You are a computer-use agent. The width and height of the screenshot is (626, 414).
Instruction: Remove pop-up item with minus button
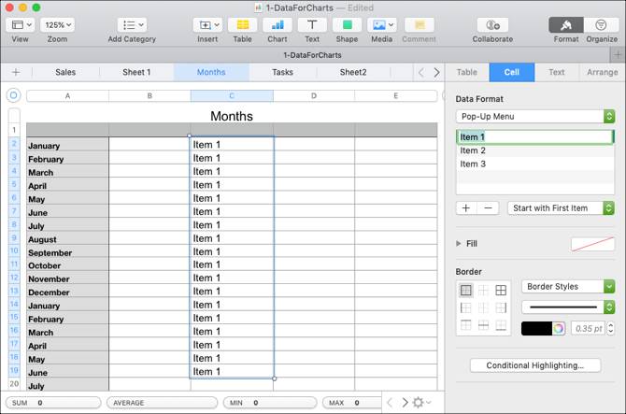tap(488, 208)
